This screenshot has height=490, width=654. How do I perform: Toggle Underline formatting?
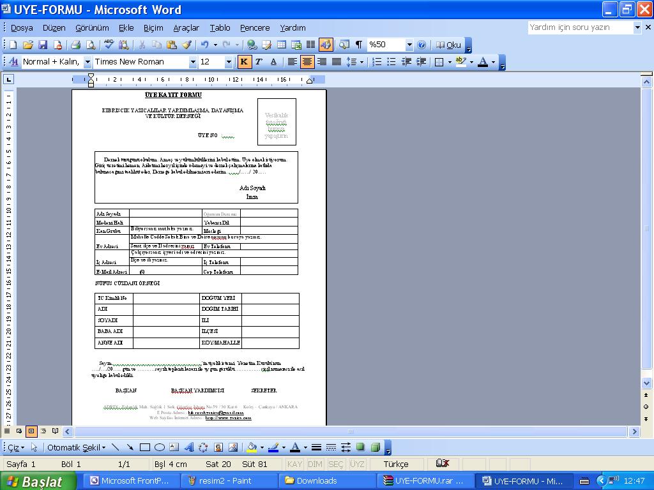273,62
